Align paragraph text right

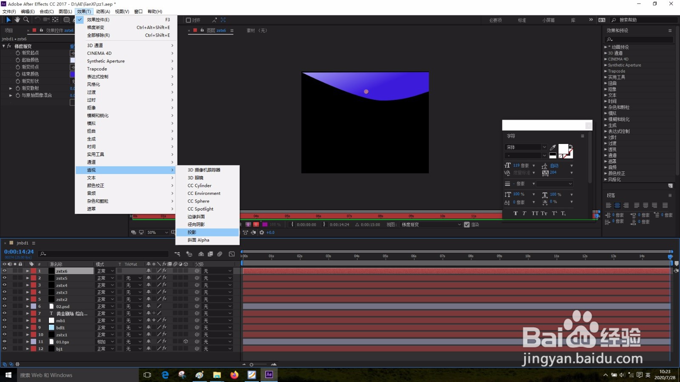[626, 205]
